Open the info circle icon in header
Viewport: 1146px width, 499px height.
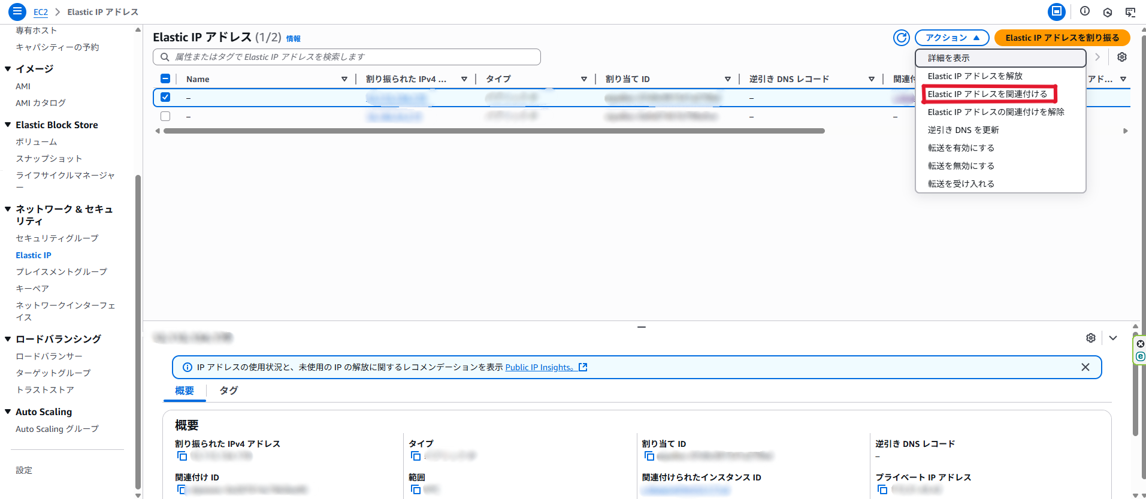pos(1085,11)
